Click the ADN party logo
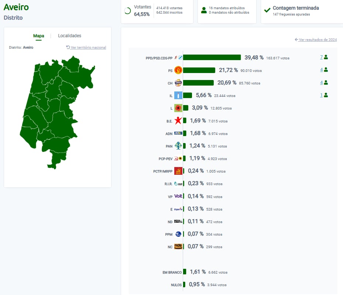 [x=178, y=133]
